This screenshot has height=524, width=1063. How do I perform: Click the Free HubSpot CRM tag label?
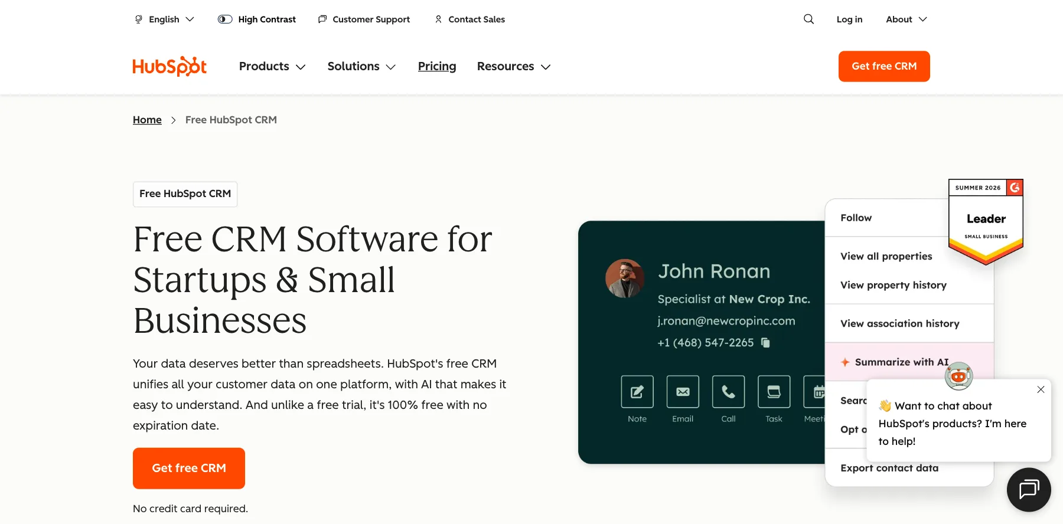tap(185, 194)
